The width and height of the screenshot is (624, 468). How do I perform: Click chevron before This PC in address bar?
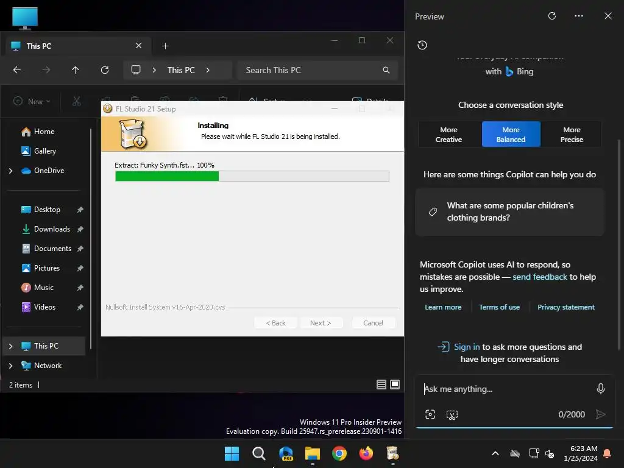[x=154, y=70]
